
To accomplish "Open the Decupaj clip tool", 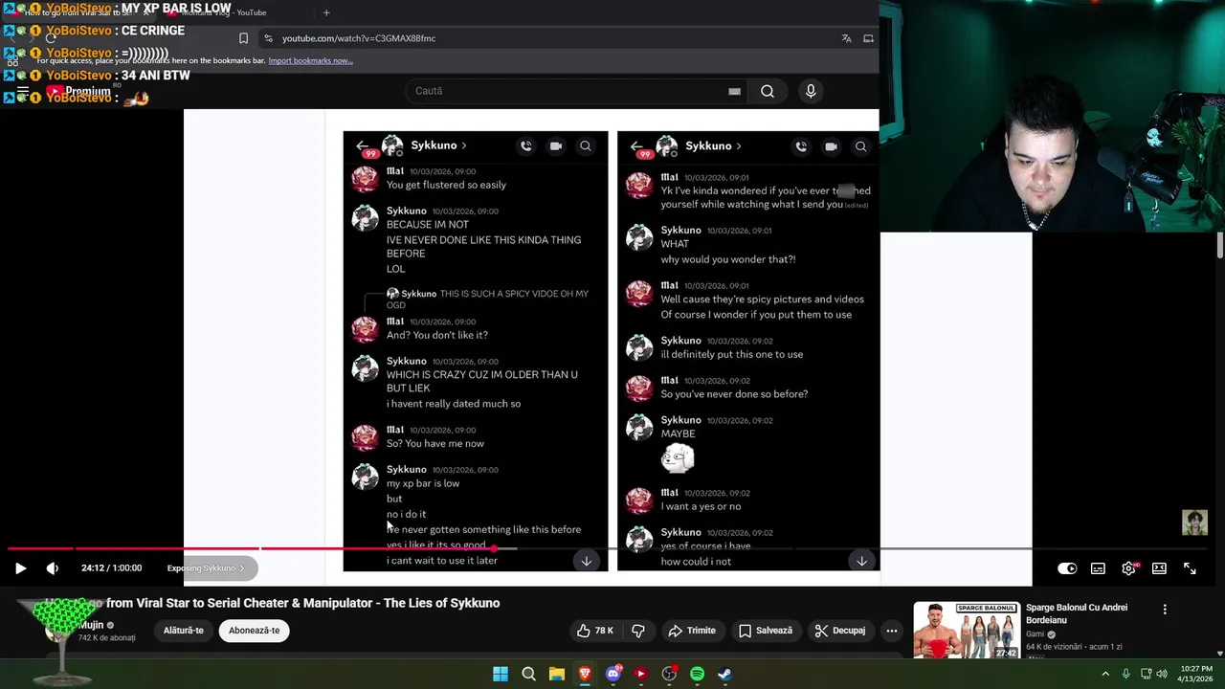I will click(839, 631).
